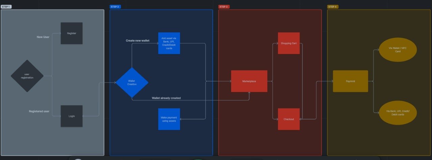
Task: Select the STEP 1 section label
Action: coord(6,7)
